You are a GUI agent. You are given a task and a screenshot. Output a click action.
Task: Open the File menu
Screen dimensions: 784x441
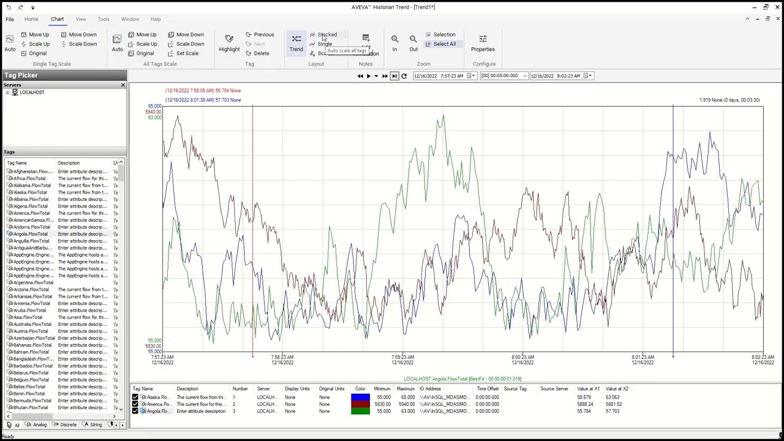[10, 19]
